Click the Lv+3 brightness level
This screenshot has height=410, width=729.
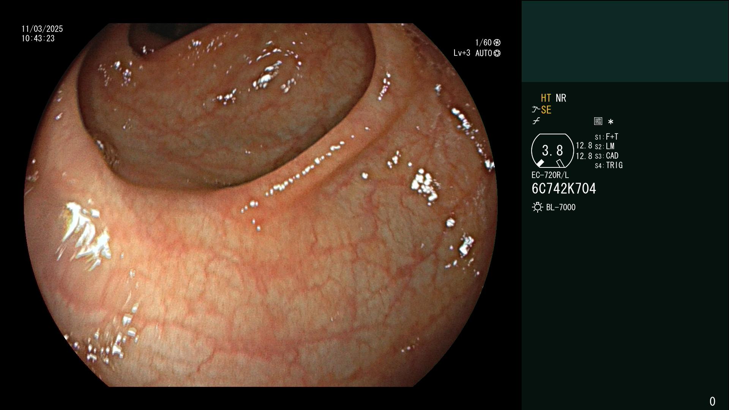pyautogui.click(x=462, y=53)
